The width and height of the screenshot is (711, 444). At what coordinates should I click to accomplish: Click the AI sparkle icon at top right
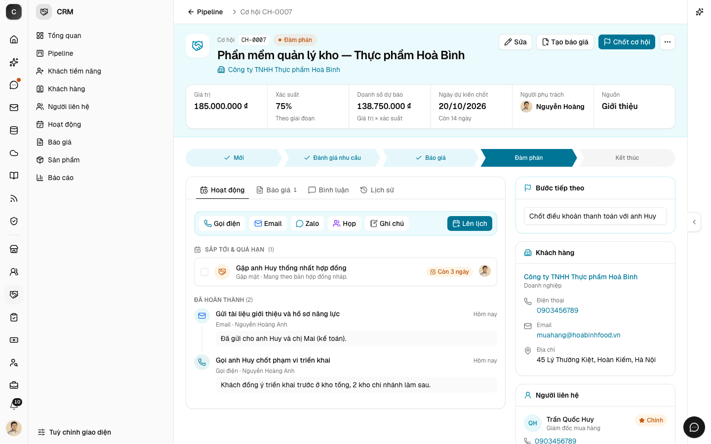[699, 12]
